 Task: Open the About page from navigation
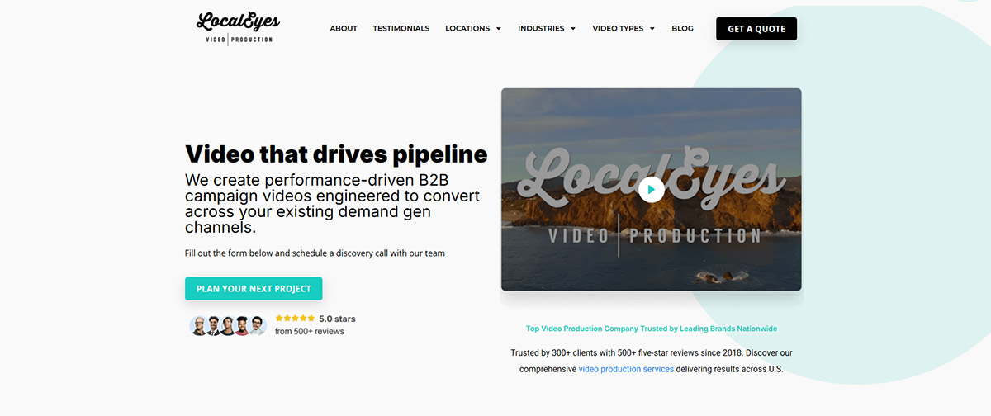[x=344, y=28]
